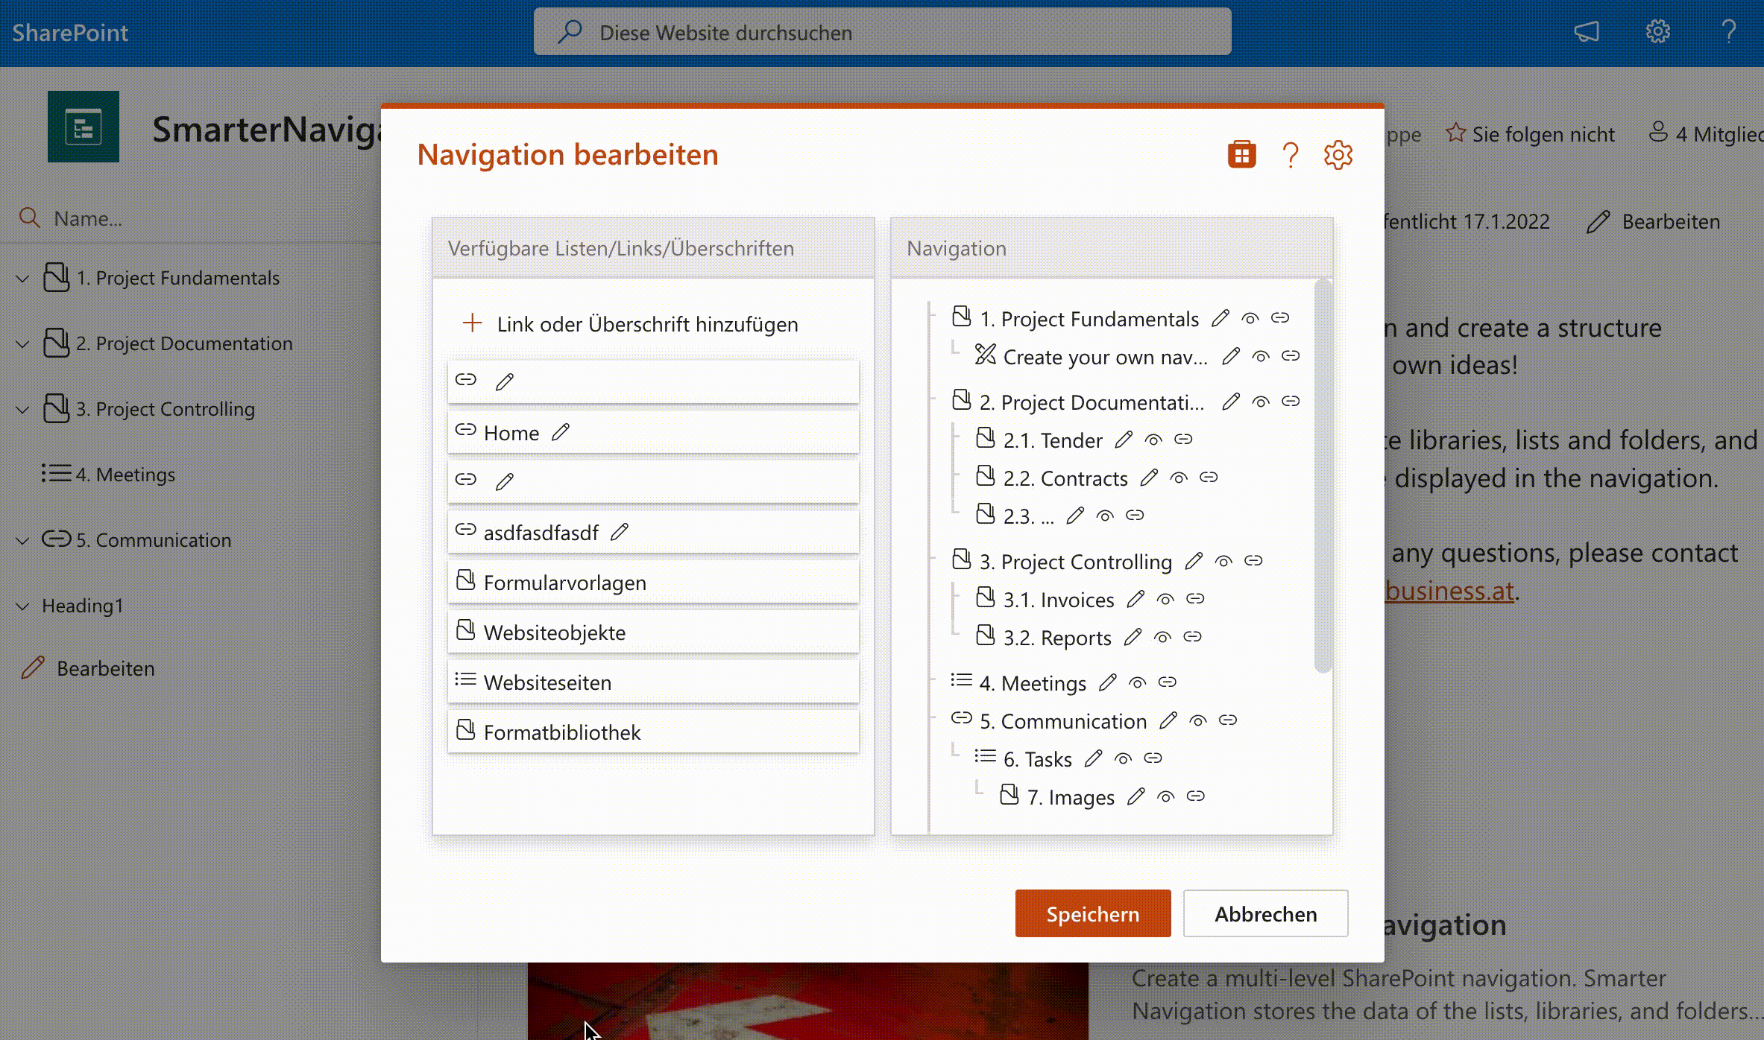Image resolution: width=1764 pixels, height=1040 pixels.
Task: Click Abbrechen to cancel dialog
Action: pos(1265,913)
